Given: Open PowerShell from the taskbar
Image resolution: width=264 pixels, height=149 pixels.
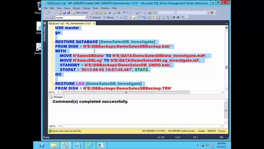Looking at the screenshot, I should (x=42, y=145).
